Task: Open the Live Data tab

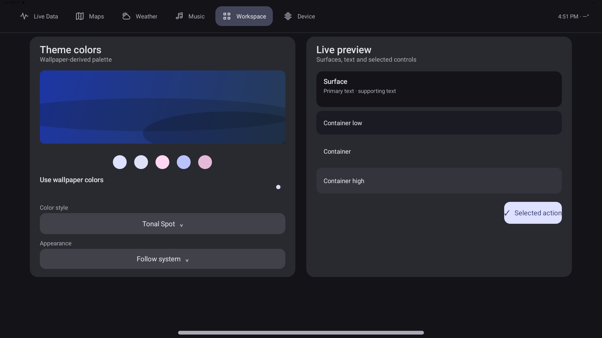Action: [39, 16]
